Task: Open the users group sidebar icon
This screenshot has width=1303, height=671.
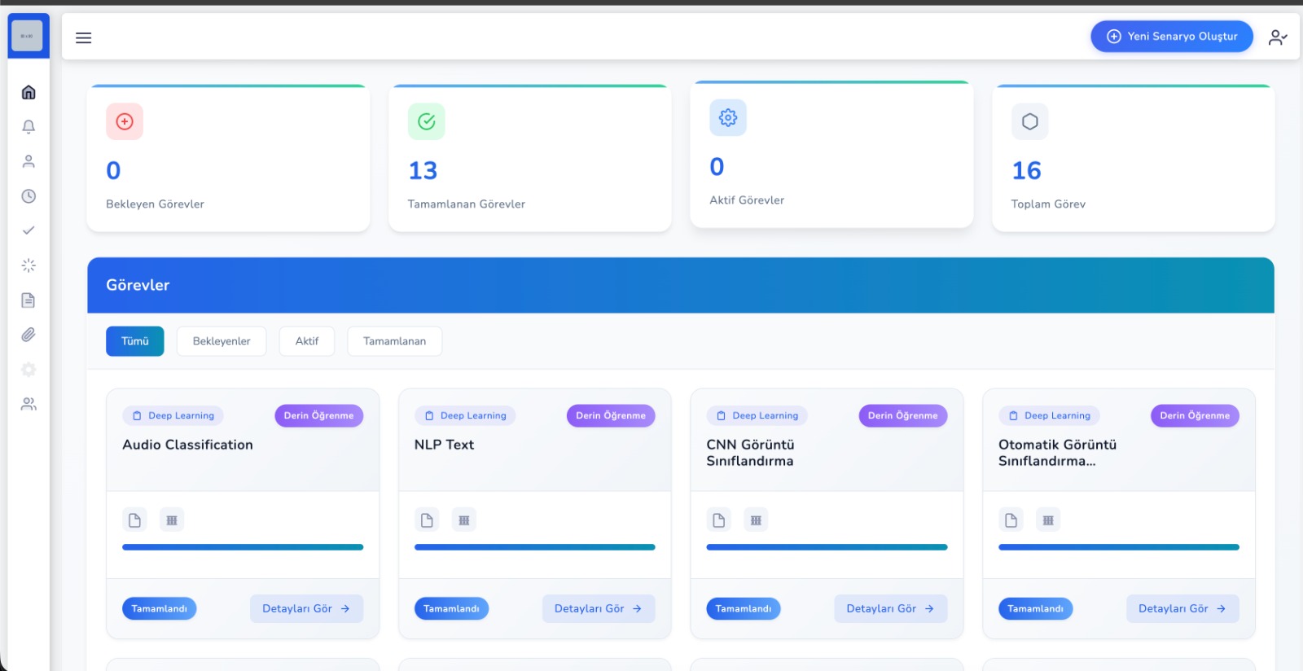Action: (x=29, y=404)
